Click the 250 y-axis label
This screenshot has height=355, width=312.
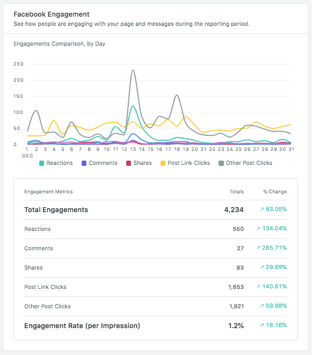pos(19,64)
